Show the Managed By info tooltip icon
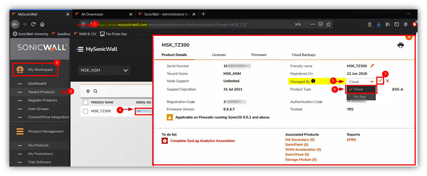The width and height of the screenshot is (427, 176). pyautogui.click(x=313, y=81)
